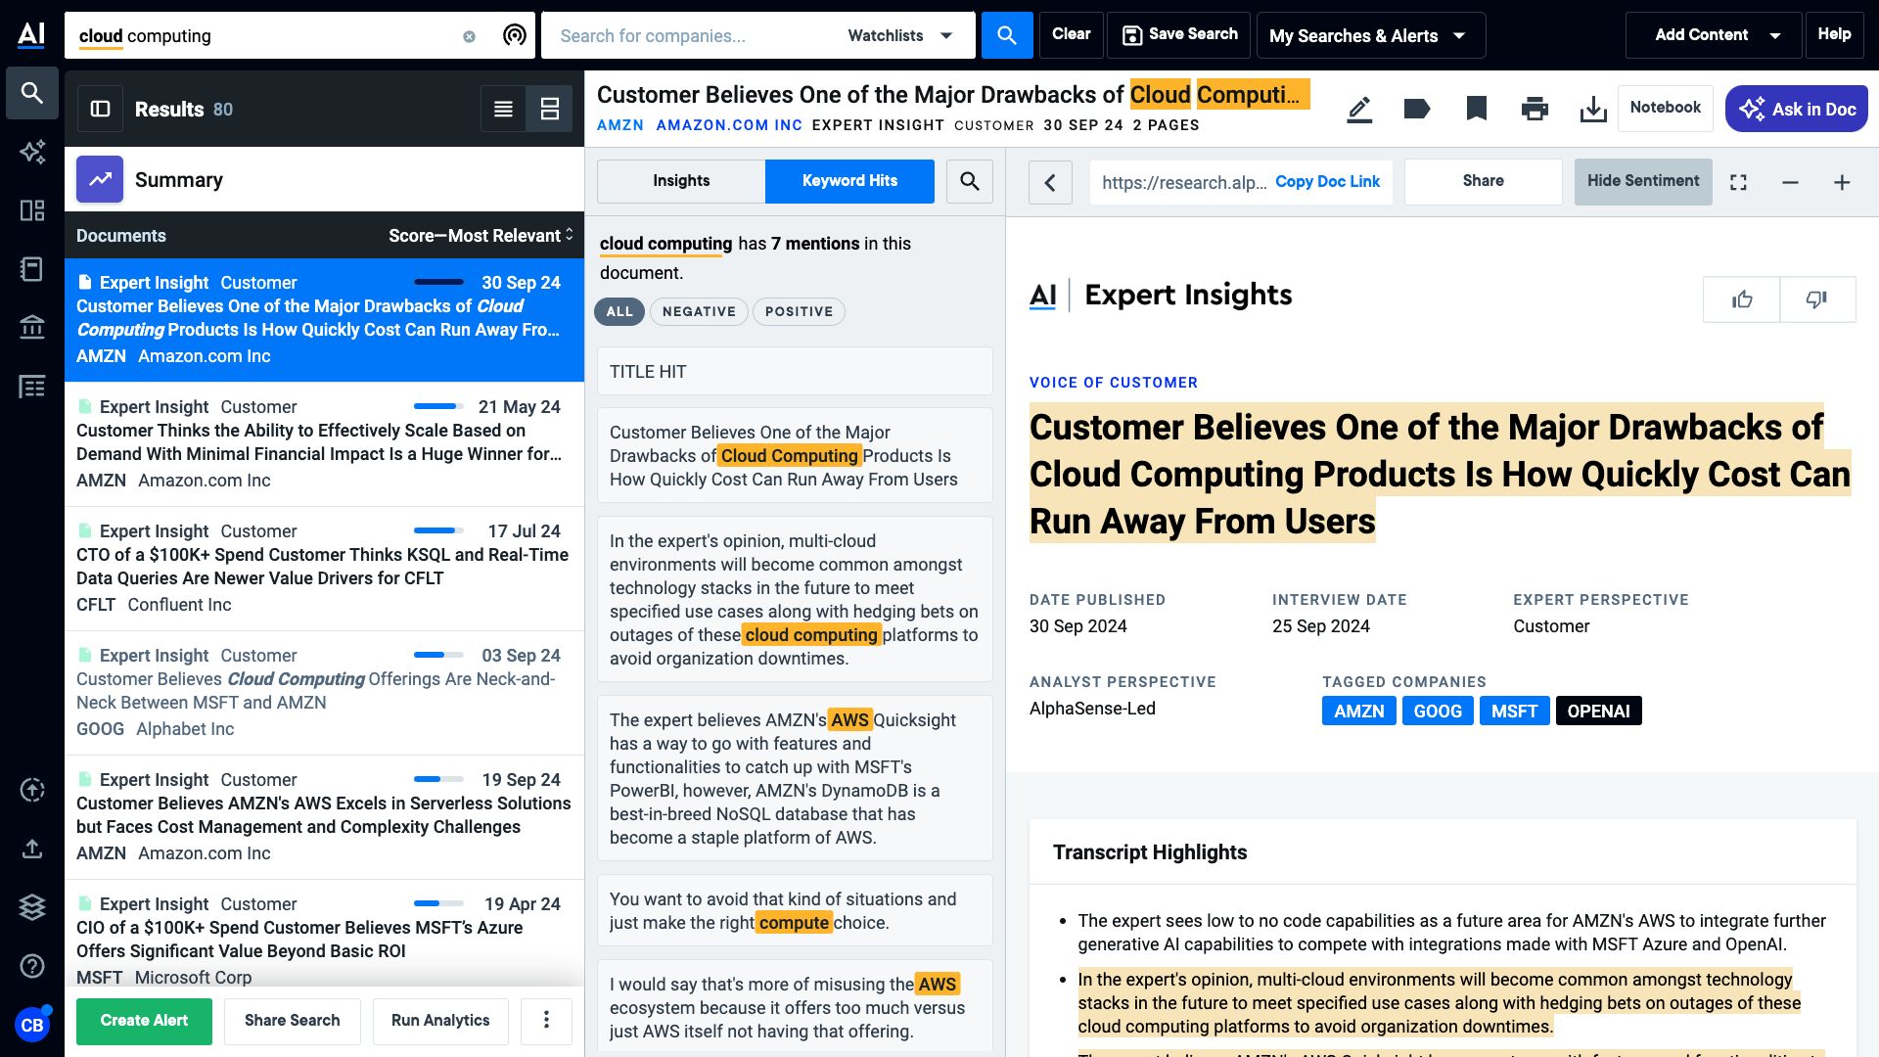Screen dimensions: 1879x1057
Task: Open the Summary section
Action: (324, 179)
